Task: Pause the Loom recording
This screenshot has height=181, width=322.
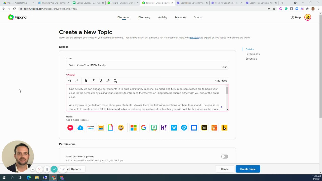Action: pyautogui.click(x=47, y=169)
